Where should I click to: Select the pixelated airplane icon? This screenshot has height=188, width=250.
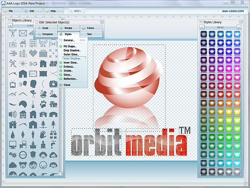[x=13, y=54]
